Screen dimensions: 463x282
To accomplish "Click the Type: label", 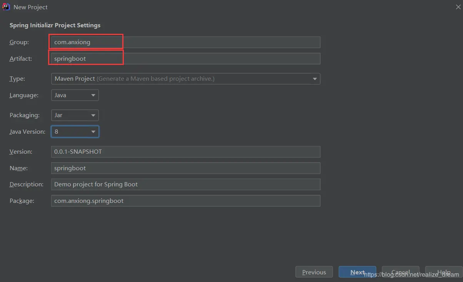I will [17, 79].
